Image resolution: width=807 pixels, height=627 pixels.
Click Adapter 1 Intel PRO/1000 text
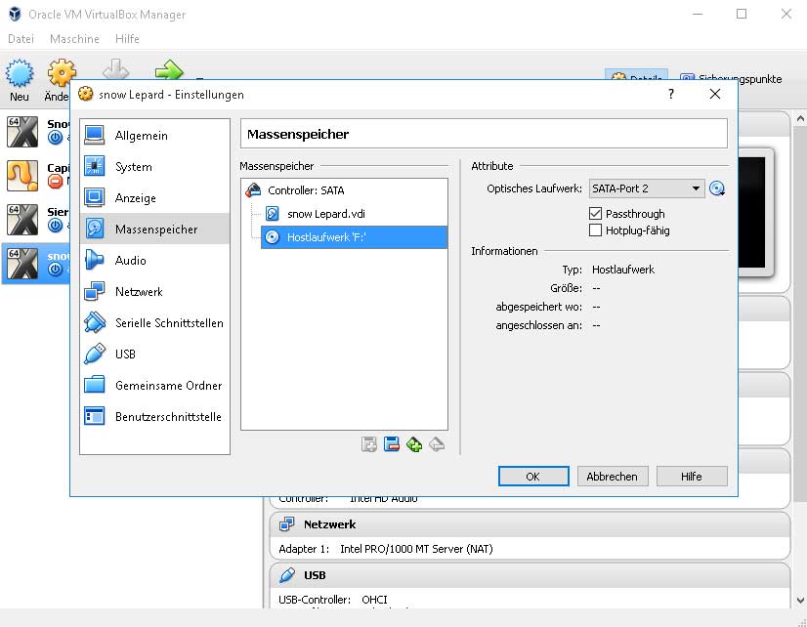coord(386,549)
